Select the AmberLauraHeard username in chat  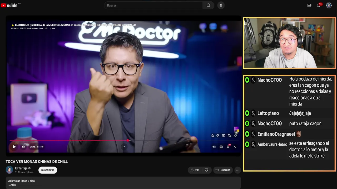pos(272,144)
